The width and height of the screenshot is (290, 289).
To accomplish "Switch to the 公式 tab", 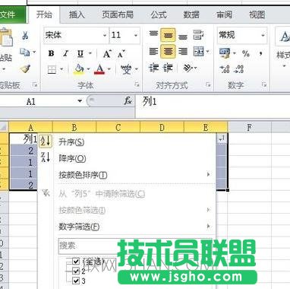I will [159, 14].
